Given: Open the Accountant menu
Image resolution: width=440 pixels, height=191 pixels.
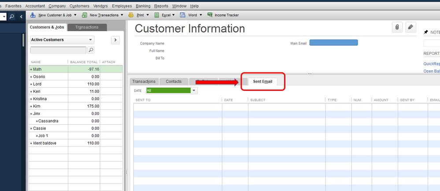Looking at the screenshot, I should pos(35,6).
